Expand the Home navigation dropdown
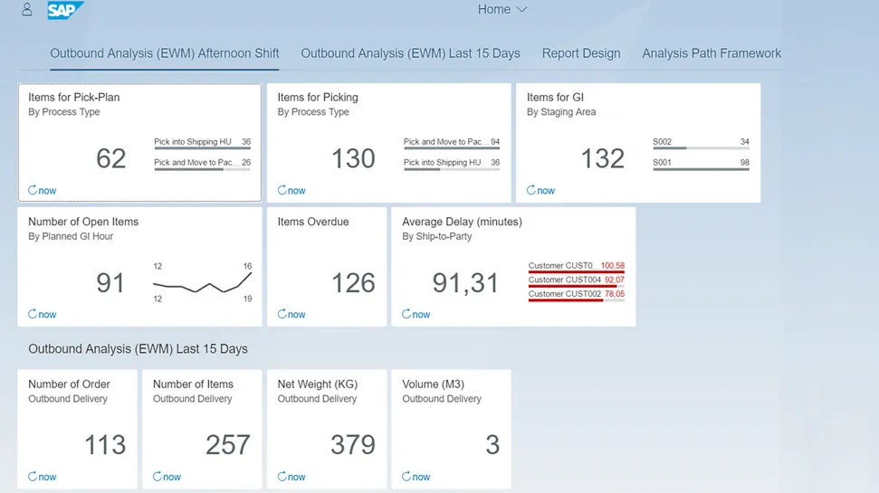 502,10
